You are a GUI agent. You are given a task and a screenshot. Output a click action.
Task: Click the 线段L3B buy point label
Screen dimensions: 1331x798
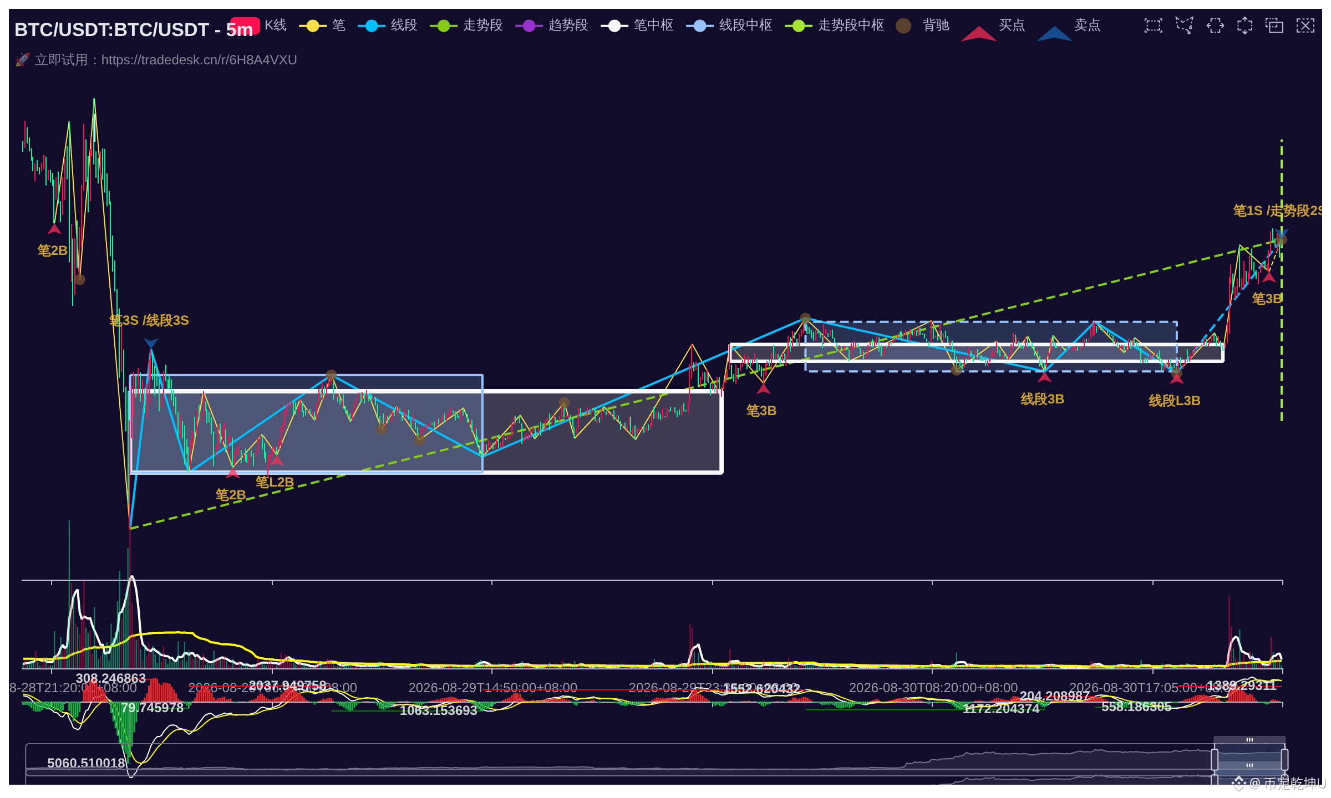pos(1174,401)
